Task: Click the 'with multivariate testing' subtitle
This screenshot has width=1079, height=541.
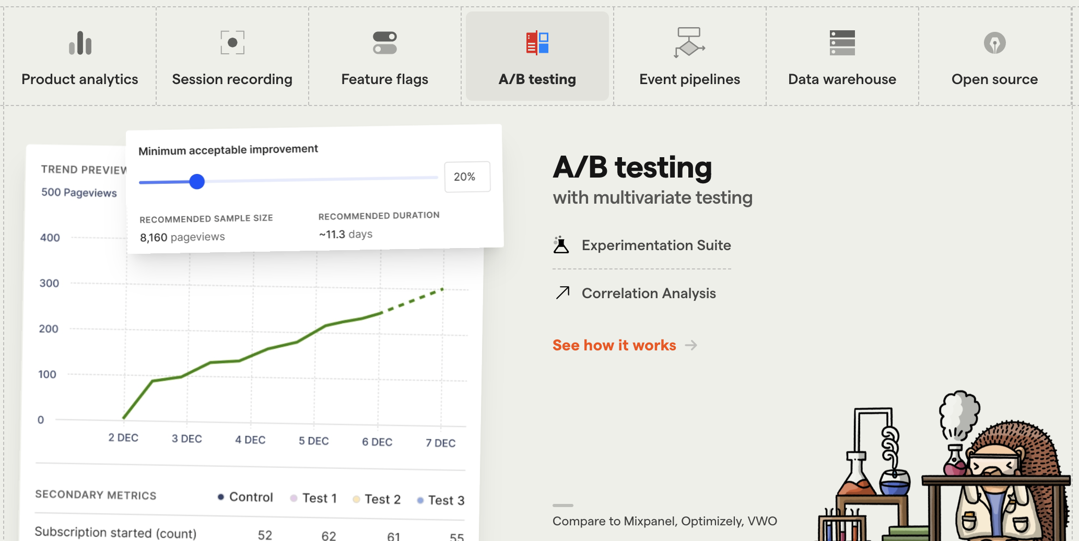Action: pos(653,197)
